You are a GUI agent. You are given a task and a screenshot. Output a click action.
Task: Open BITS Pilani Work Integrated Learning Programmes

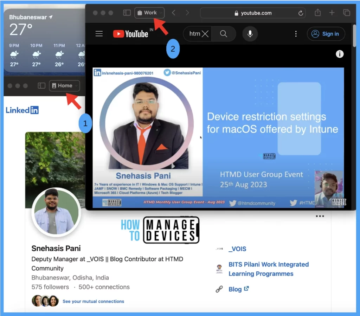pos(269,269)
